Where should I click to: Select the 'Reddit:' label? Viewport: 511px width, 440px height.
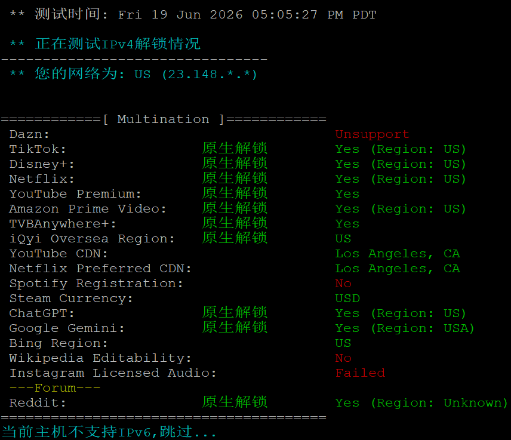(38, 403)
